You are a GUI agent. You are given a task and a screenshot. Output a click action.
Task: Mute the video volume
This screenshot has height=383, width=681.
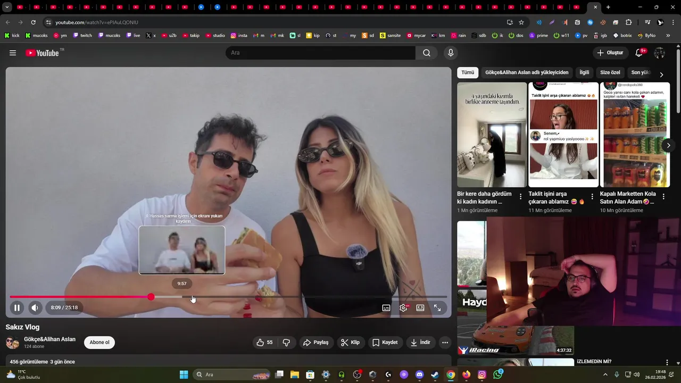point(35,307)
